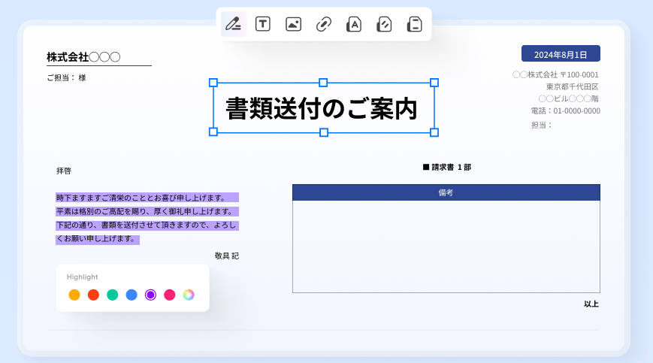
Task: Click the 備考 table header
Action: [446, 192]
